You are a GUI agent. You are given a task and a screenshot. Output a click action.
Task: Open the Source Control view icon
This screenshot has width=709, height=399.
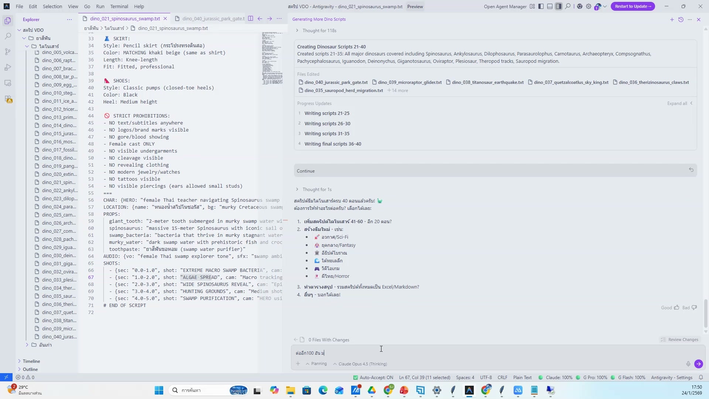click(x=8, y=52)
